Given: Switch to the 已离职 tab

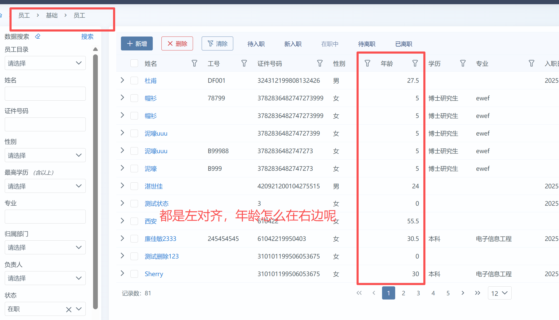Looking at the screenshot, I should tap(404, 44).
